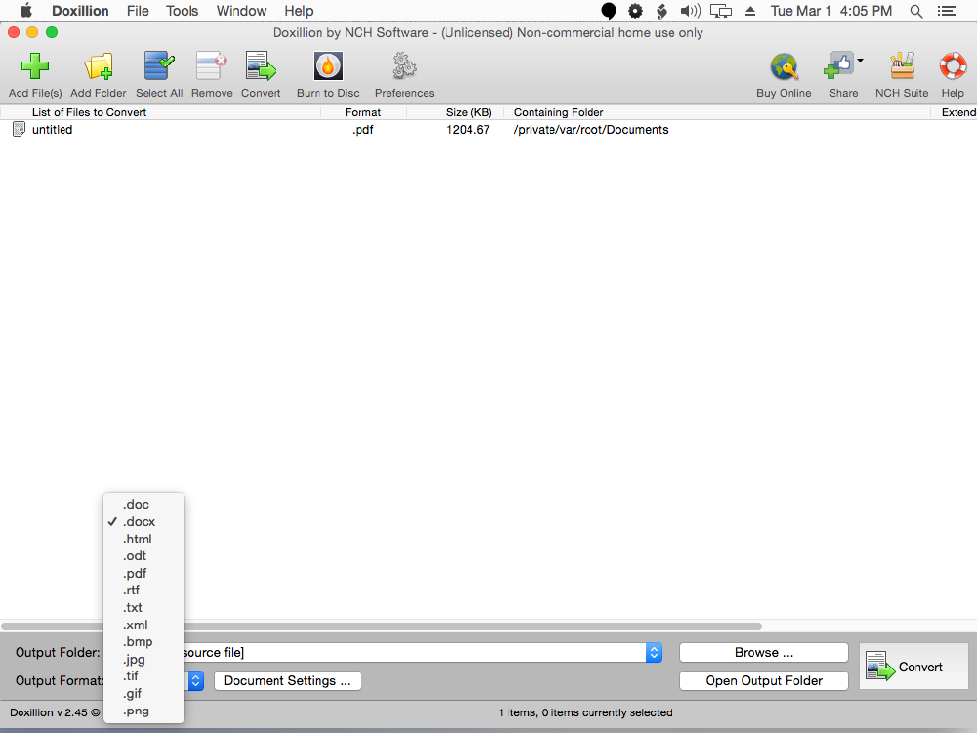Click the Select All toolbar icon
This screenshot has width=977, height=733.
(159, 66)
